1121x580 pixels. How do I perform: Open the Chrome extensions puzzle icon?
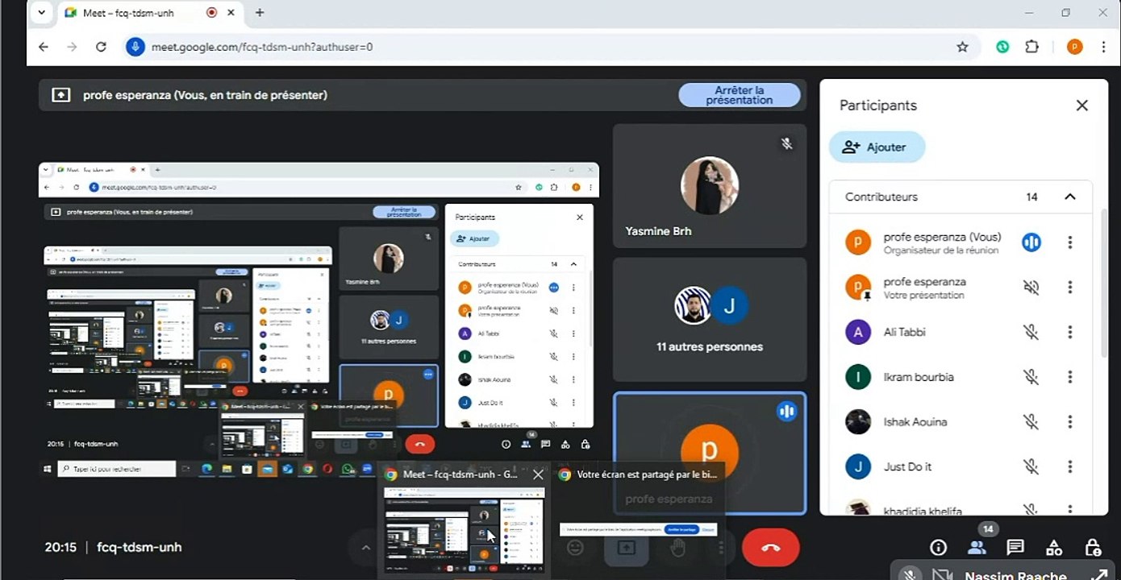point(1031,47)
